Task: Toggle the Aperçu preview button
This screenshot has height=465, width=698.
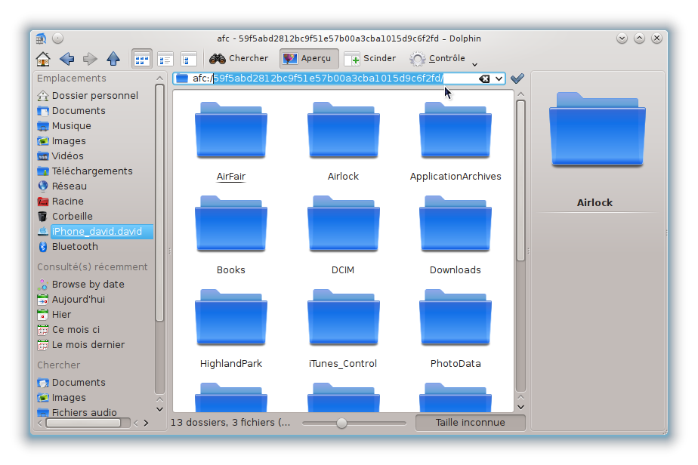Action: [309, 58]
